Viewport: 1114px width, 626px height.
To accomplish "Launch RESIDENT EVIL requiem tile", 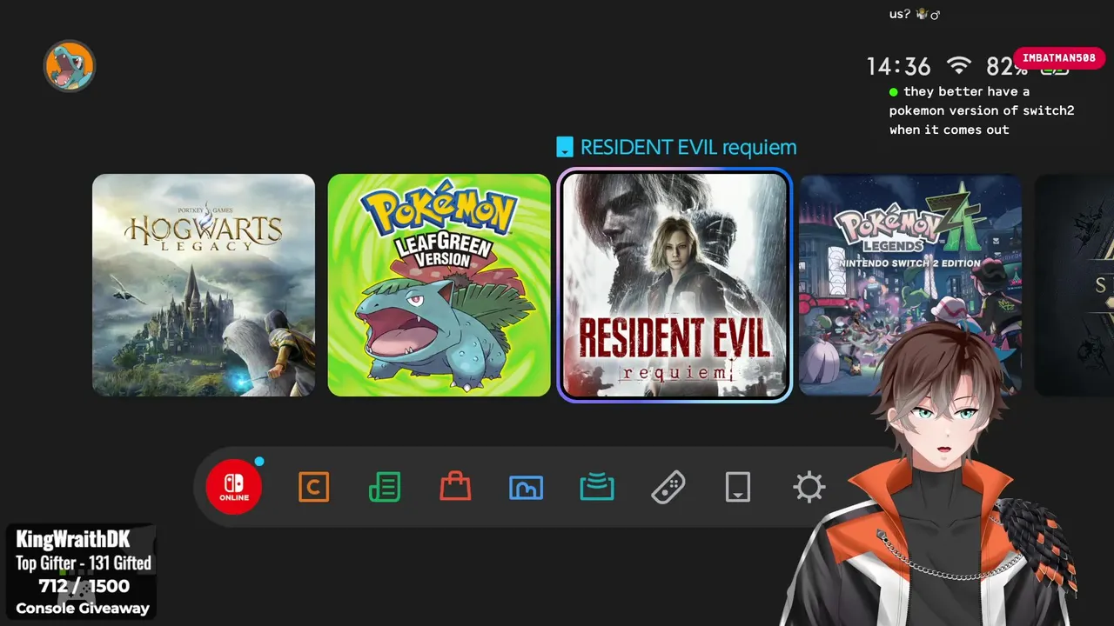I will (674, 285).
